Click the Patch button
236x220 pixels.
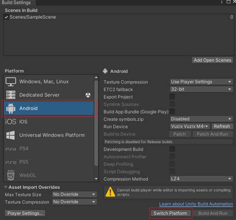(x=180, y=134)
